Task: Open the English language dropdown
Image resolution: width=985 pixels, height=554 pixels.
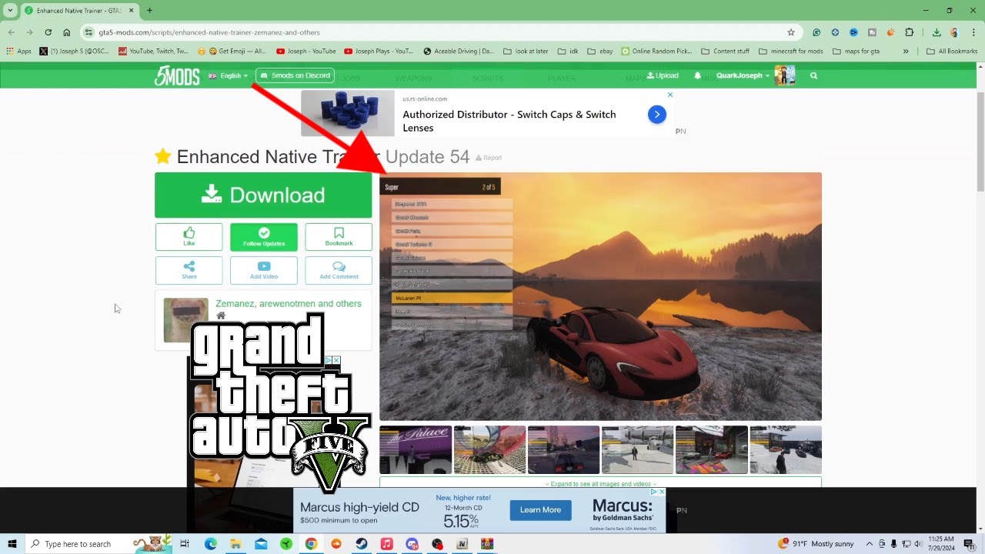Action: (228, 75)
